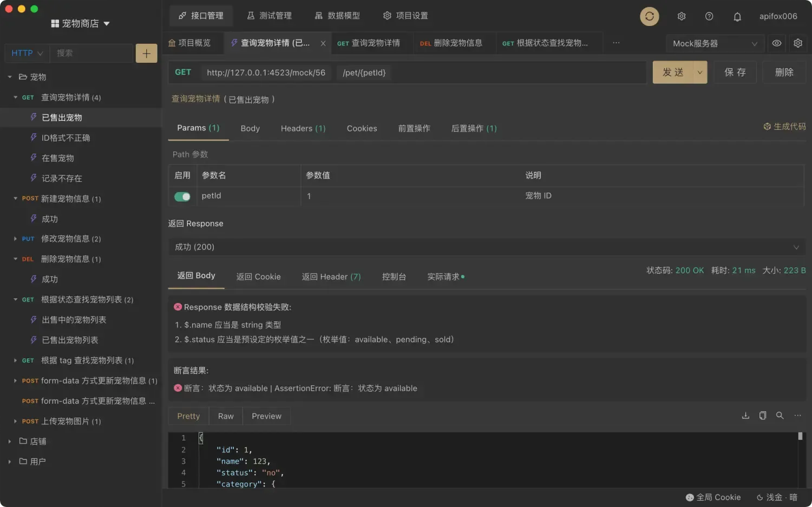
Task: Copy the response body
Action: click(x=763, y=416)
